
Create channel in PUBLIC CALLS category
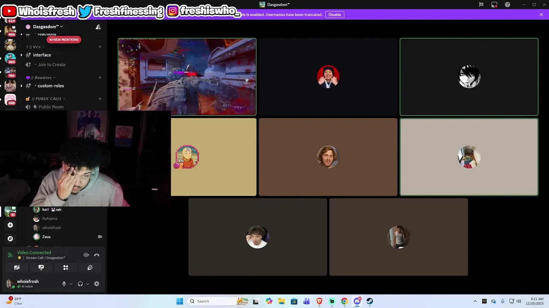click(x=100, y=98)
